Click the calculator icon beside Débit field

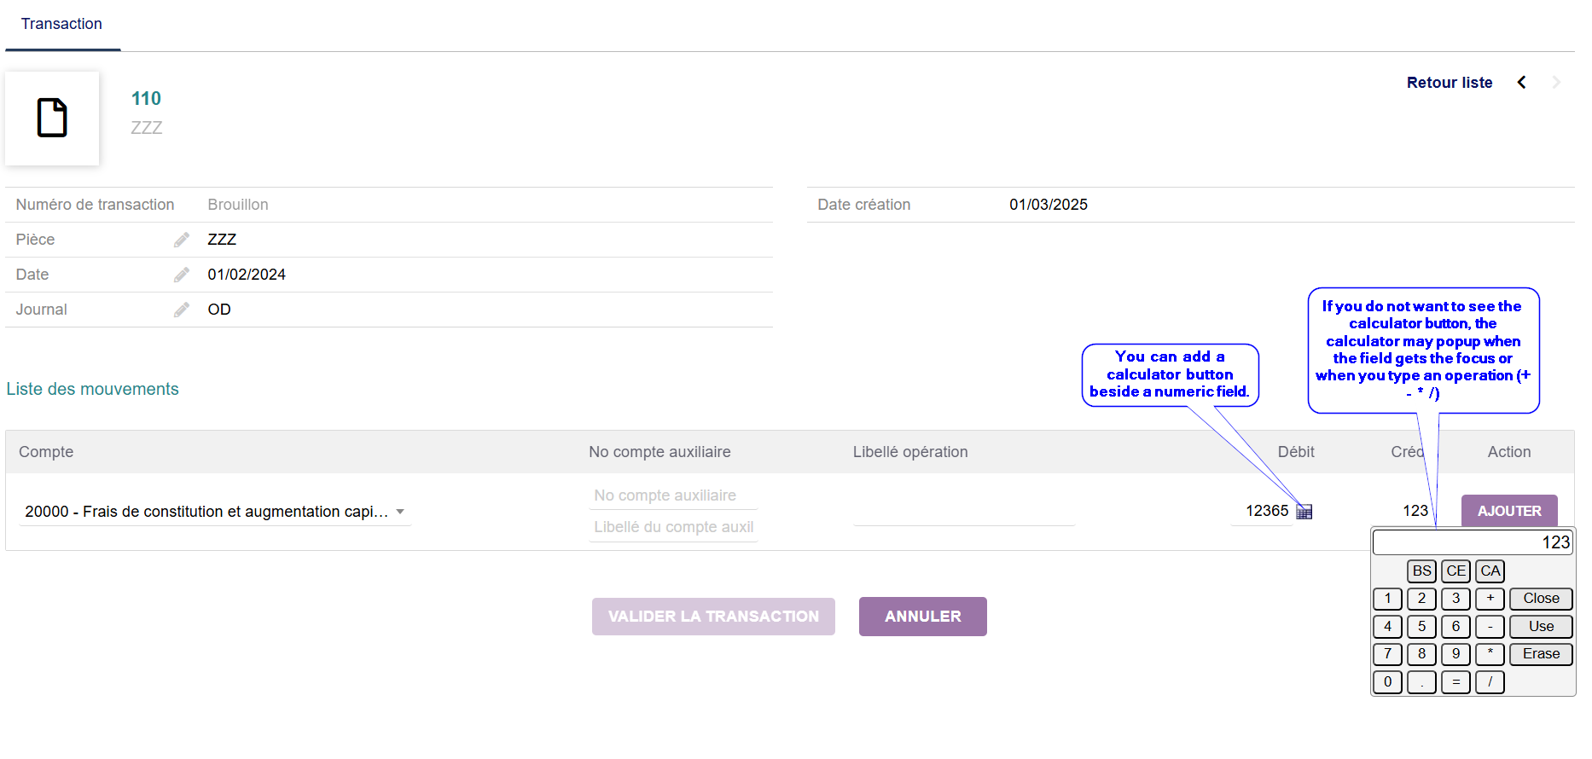pos(1304,512)
